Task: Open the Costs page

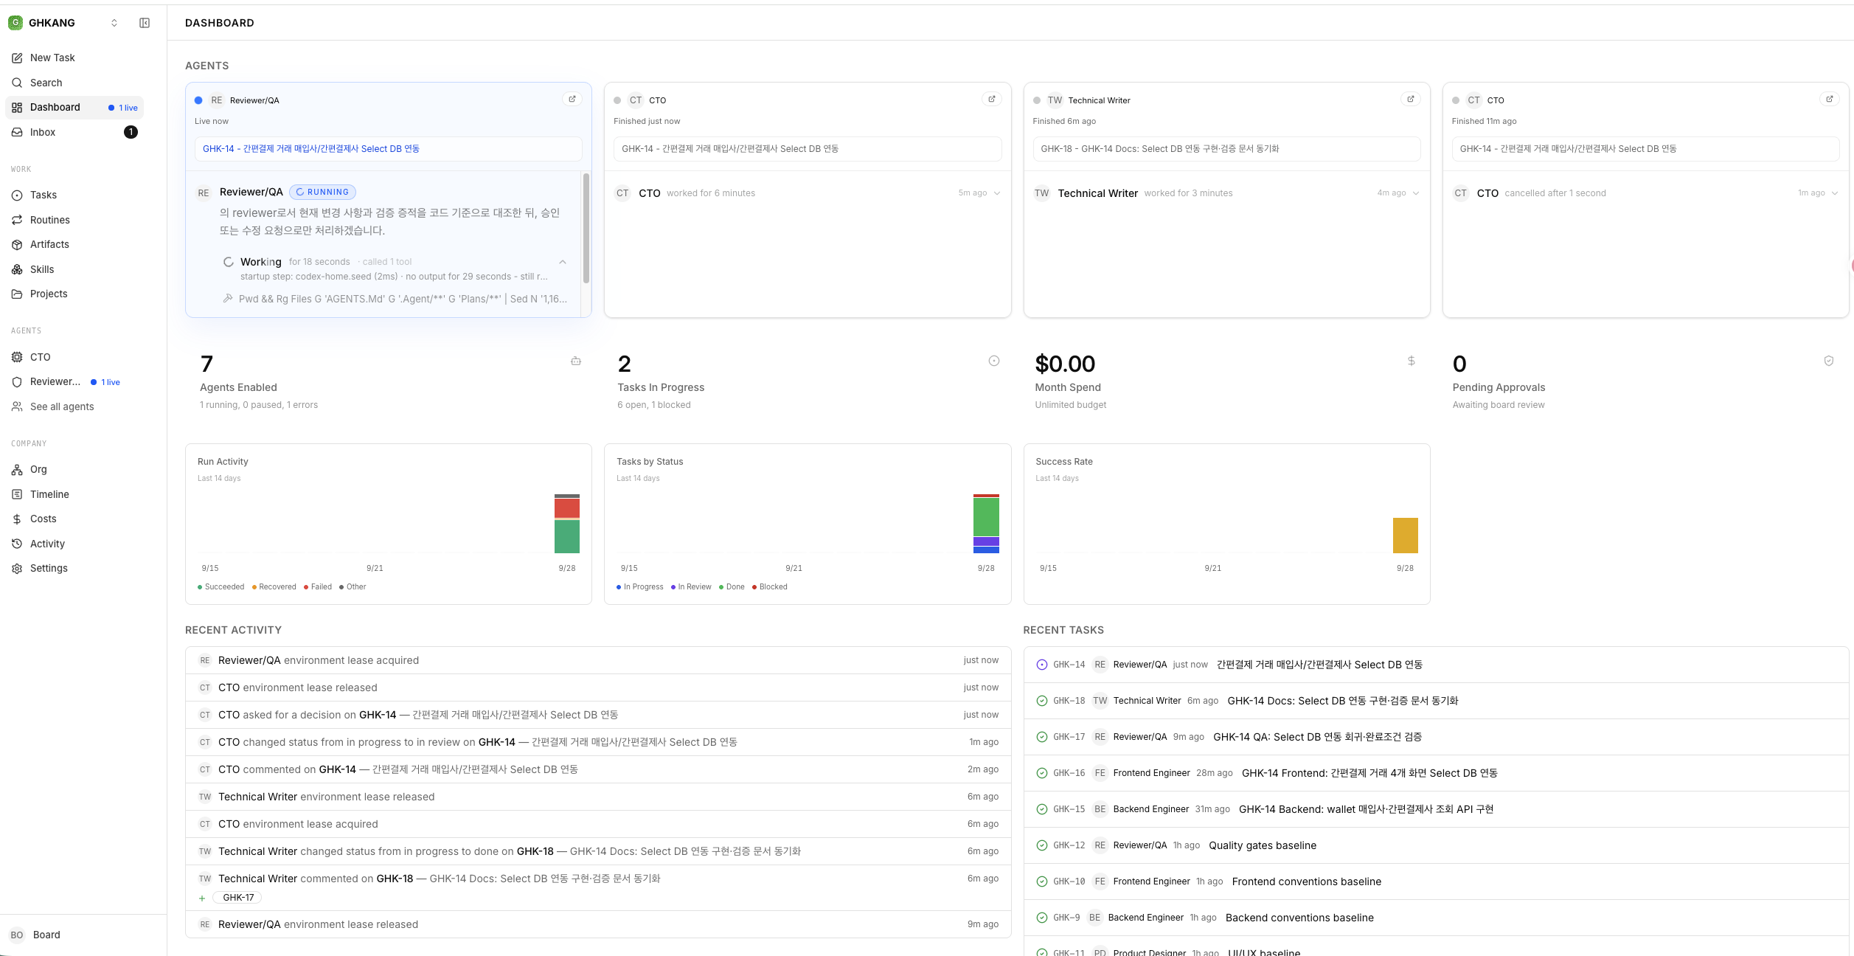Action: [74, 519]
